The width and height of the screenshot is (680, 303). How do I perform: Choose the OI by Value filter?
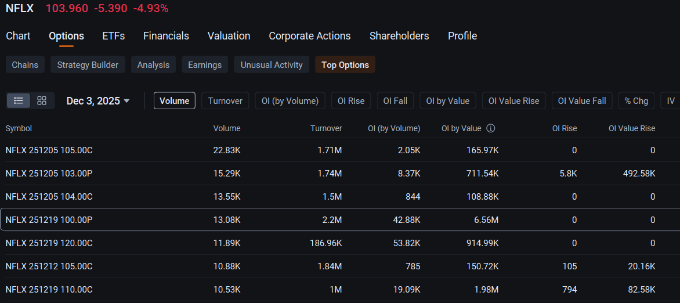[447, 101]
